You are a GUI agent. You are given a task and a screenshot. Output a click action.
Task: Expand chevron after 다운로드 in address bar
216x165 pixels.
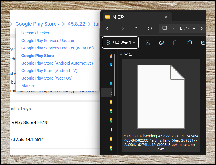coord(202,28)
